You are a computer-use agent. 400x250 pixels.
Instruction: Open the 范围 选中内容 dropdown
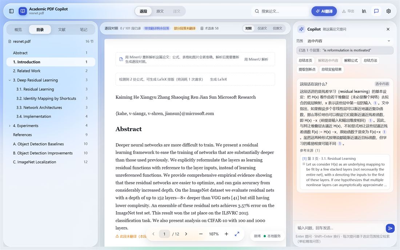pyautogui.click(x=349, y=41)
